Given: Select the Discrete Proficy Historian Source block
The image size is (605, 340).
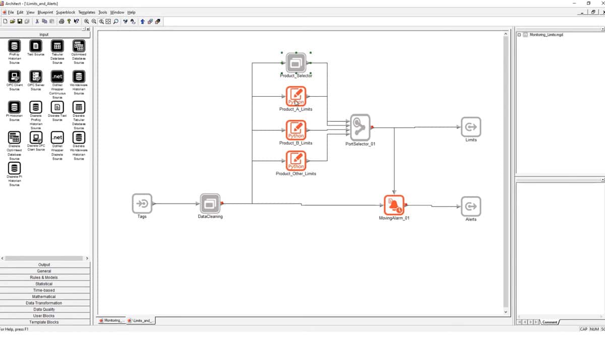Looking at the screenshot, I should click(x=36, y=107).
